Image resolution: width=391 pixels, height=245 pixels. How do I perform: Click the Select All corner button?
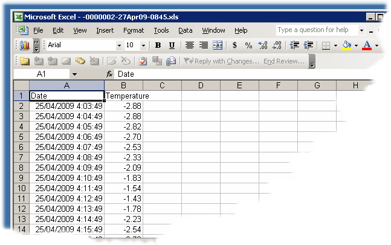(21, 85)
